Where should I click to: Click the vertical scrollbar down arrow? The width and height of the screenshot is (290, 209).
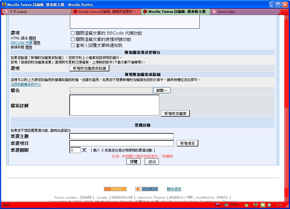pos(287,199)
